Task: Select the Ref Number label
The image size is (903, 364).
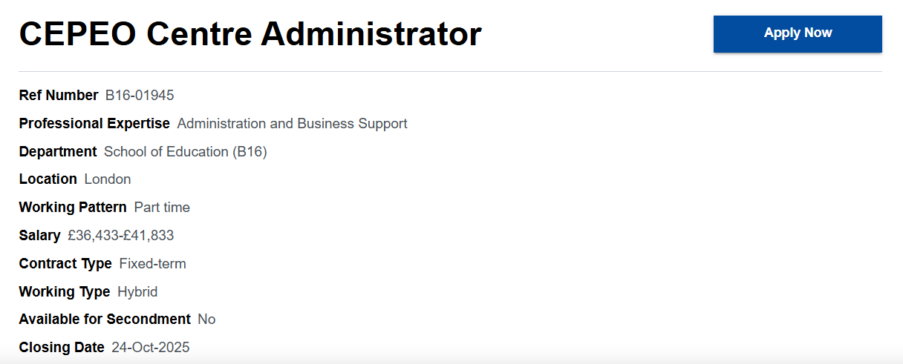Action: click(x=59, y=96)
